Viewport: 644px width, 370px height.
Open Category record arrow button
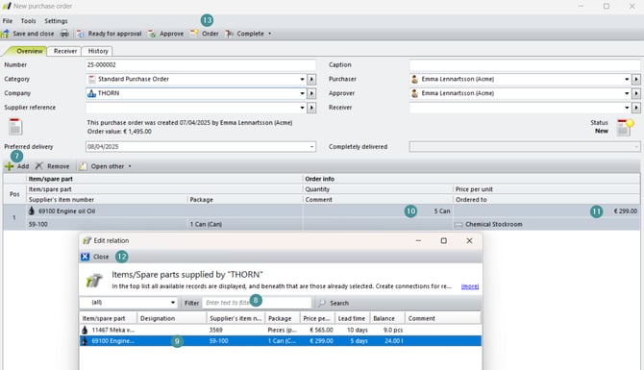(311, 79)
